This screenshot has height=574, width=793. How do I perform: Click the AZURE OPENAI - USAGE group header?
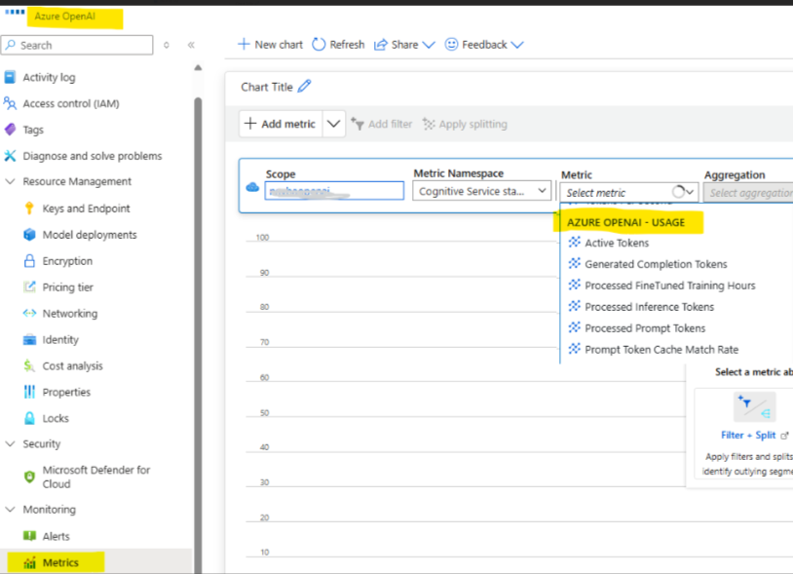[625, 222]
